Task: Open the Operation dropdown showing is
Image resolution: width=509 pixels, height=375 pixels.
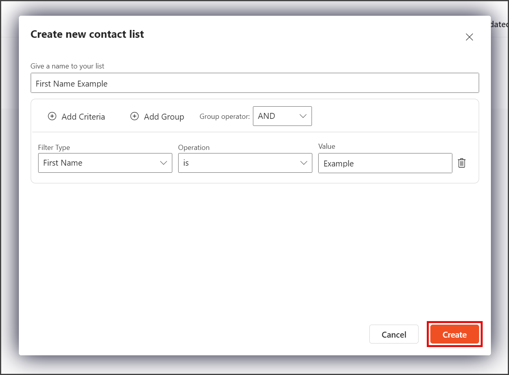Action: [x=245, y=163]
